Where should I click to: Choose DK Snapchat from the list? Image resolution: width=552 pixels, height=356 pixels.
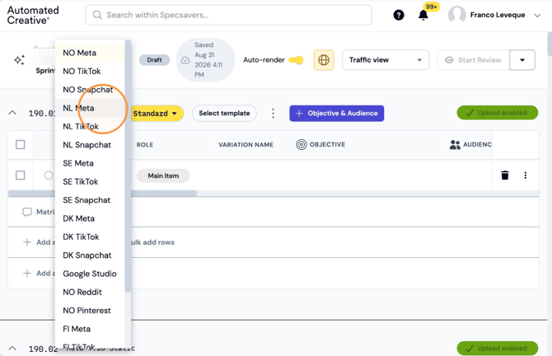tap(90, 255)
